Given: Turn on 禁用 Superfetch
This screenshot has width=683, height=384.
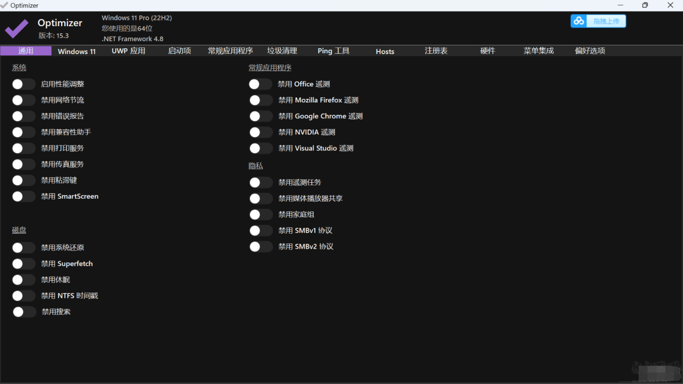Looking at the screenshot, I should [x=24, y=263].
